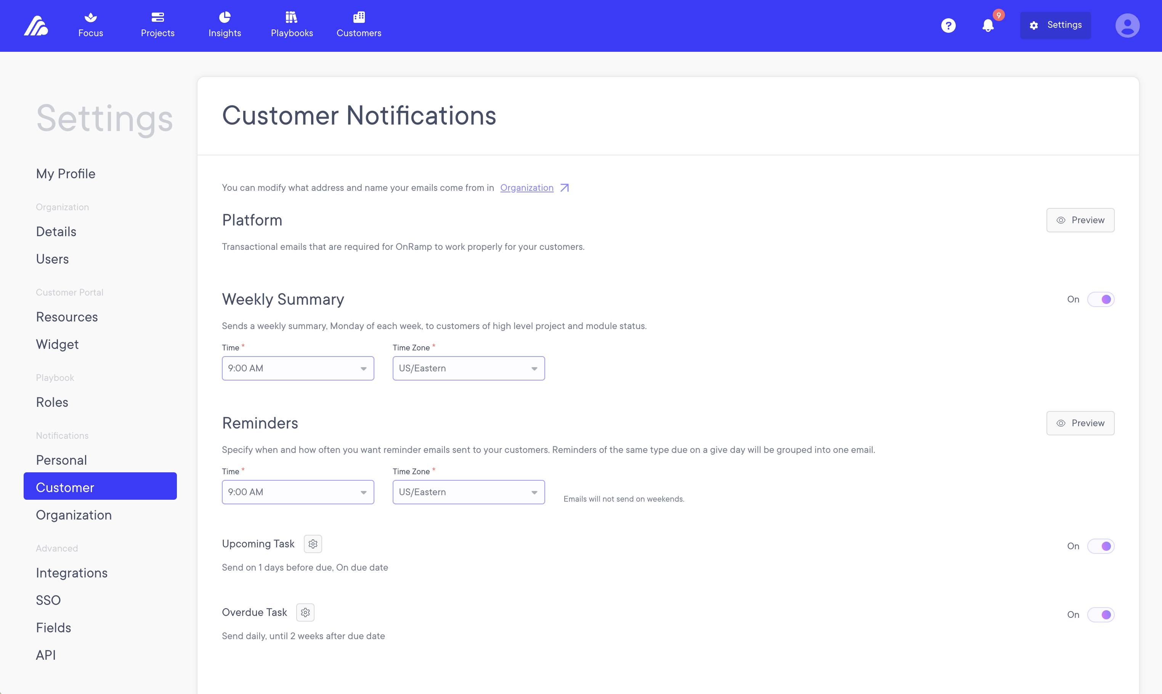1162x694 pixels.
Task: Navigate to the Personal notifications section
Action: pyautogui.click(x=60, y=460)
